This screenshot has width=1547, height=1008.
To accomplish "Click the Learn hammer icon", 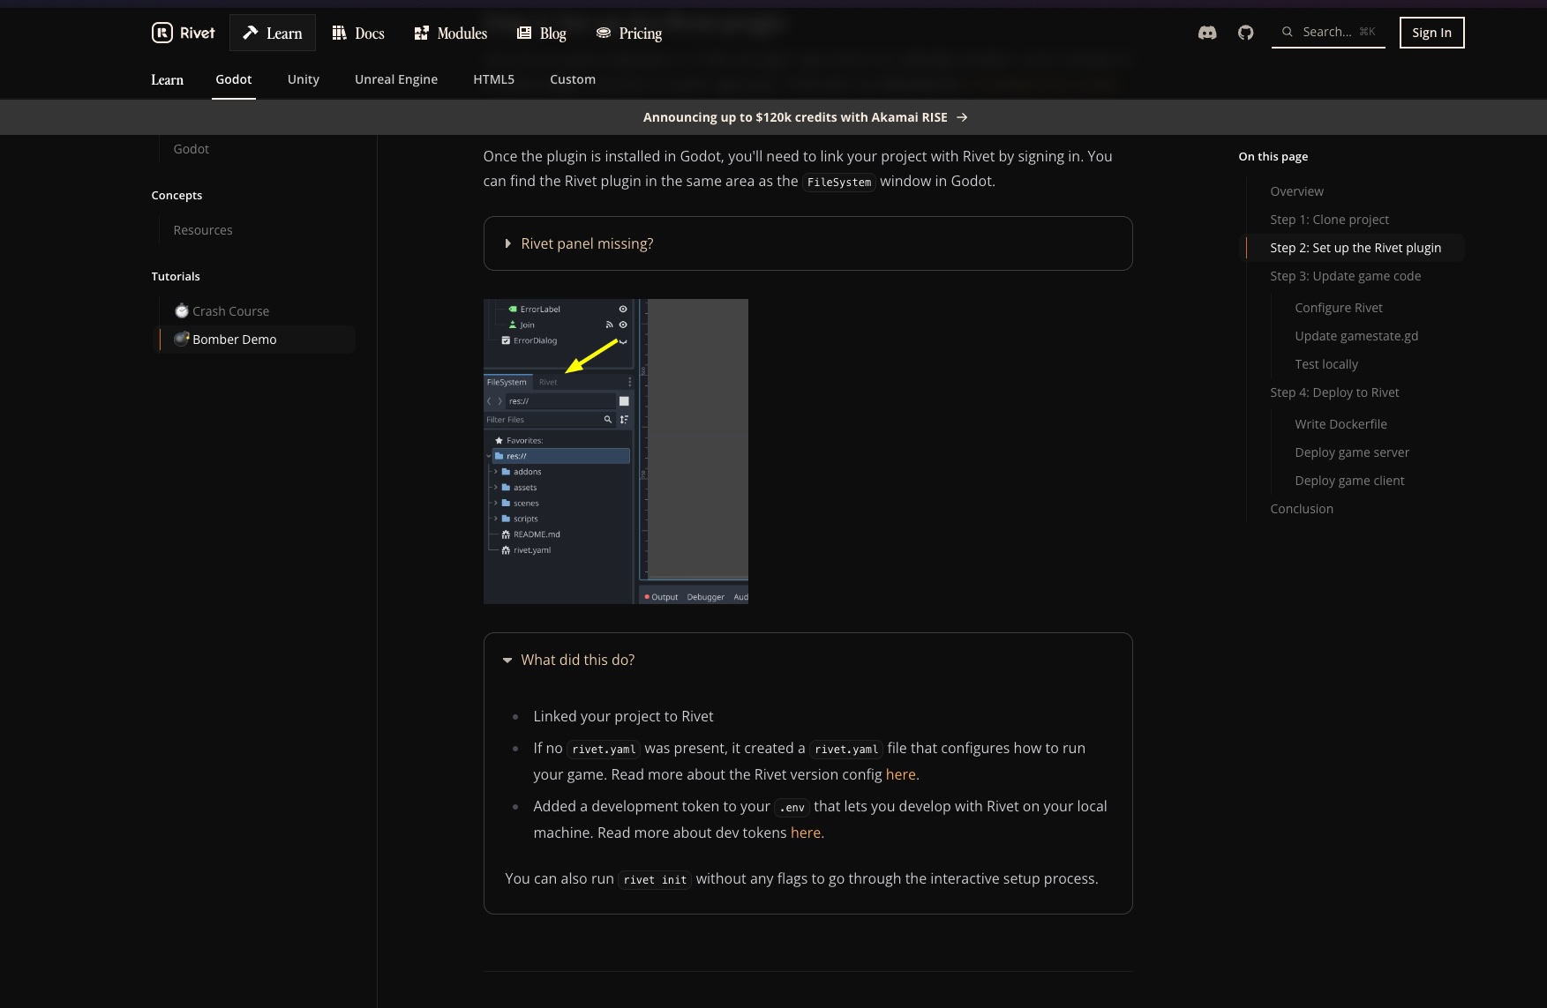I will [x=251, y=33].
